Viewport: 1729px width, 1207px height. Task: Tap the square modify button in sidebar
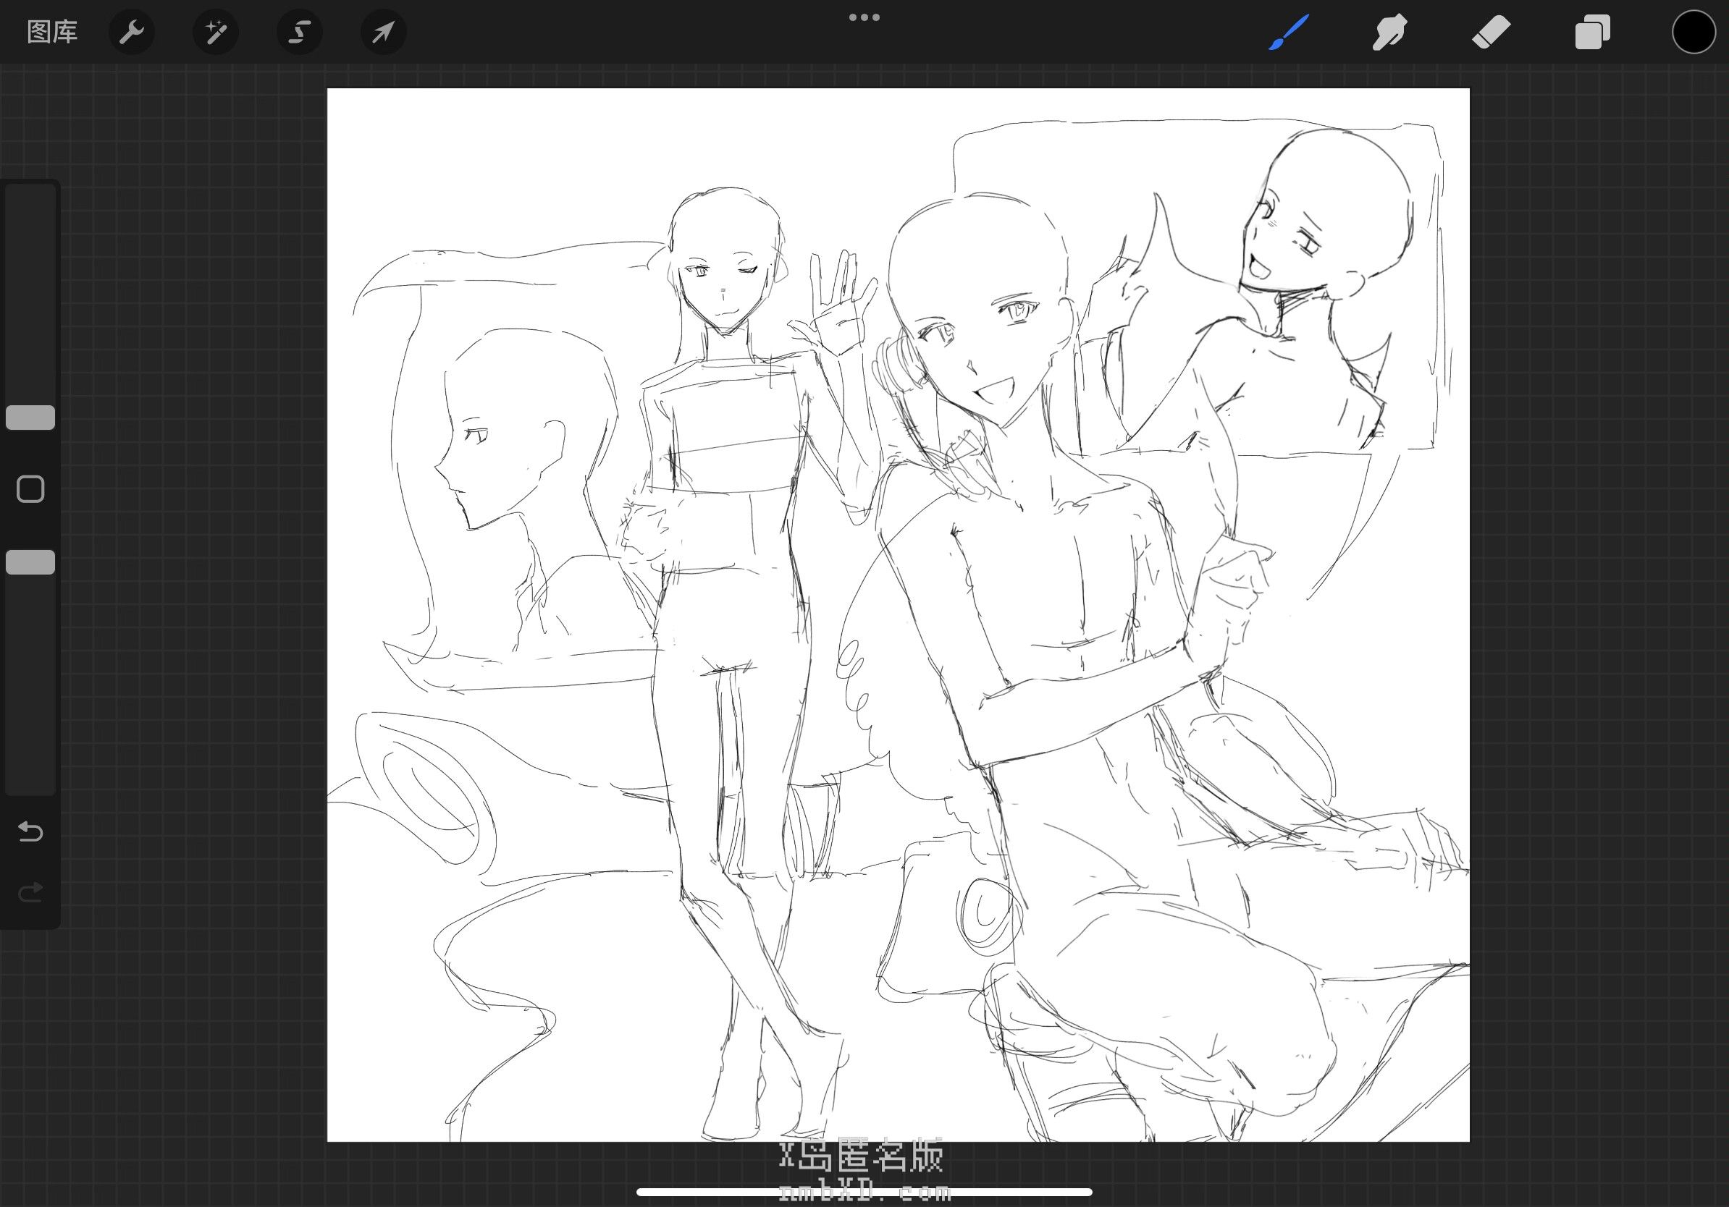30,489
